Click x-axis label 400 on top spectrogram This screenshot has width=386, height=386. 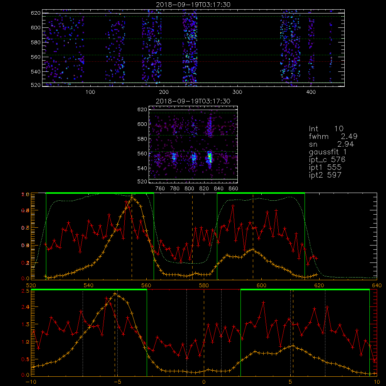coord(311,92)
